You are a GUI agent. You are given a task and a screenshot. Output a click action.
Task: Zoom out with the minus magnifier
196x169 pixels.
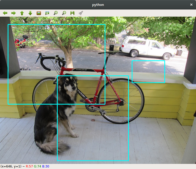point(64,13)
